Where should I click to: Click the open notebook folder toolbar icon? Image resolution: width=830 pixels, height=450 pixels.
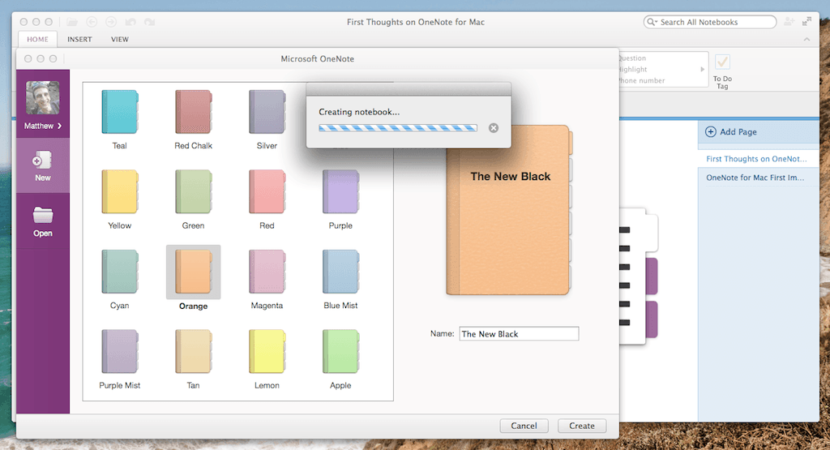tap(72, 22)
